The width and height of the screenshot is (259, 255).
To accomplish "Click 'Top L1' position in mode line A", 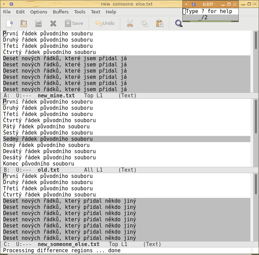I will (x=93, y=96).
